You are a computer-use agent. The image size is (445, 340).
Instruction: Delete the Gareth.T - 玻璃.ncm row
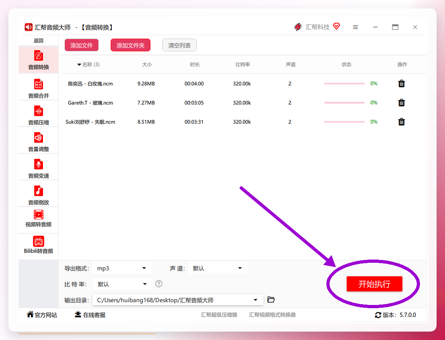point(401,102)
